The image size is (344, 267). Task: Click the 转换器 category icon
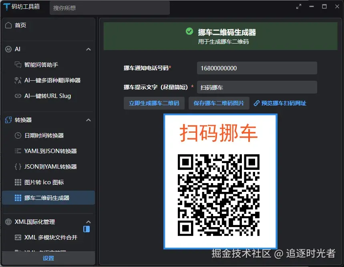pos(8,120)
